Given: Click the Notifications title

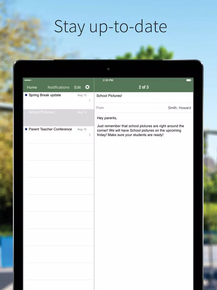Looking at the screenshot, I should pos(59,87).
